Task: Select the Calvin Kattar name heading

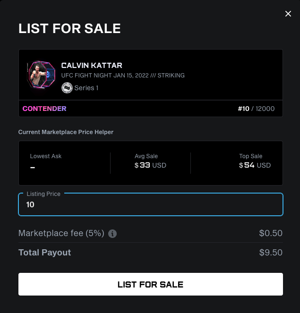Action: click(x=92, y=66)
